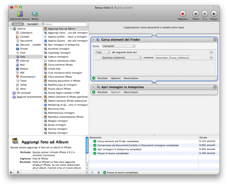Select the Altro category
This screenshot has width=228, height=186.
pos(23,89)
